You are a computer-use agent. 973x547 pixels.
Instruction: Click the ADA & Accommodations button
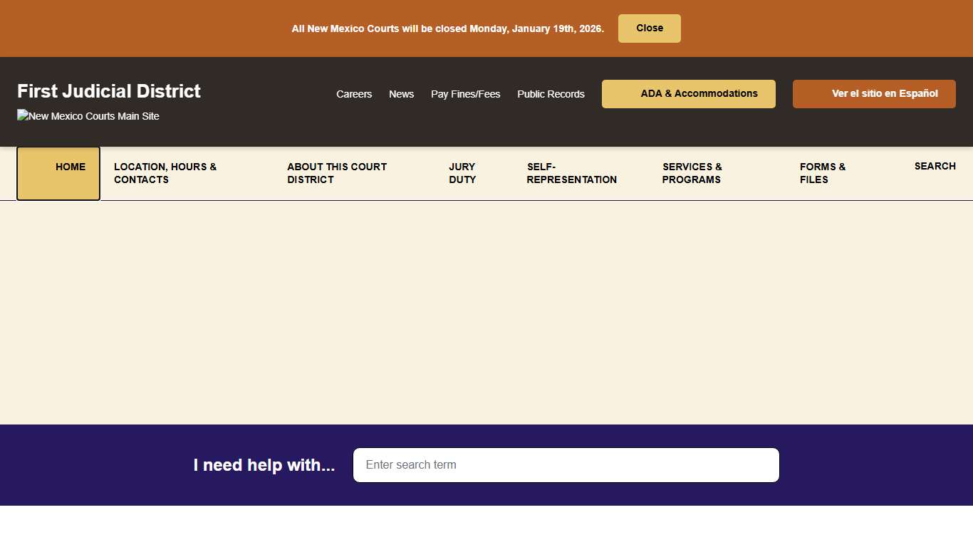pos(688,93)
